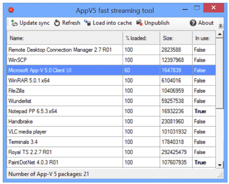Click the About question mark icon
This screenshot has height=184, width=229.
click(193, 23)
